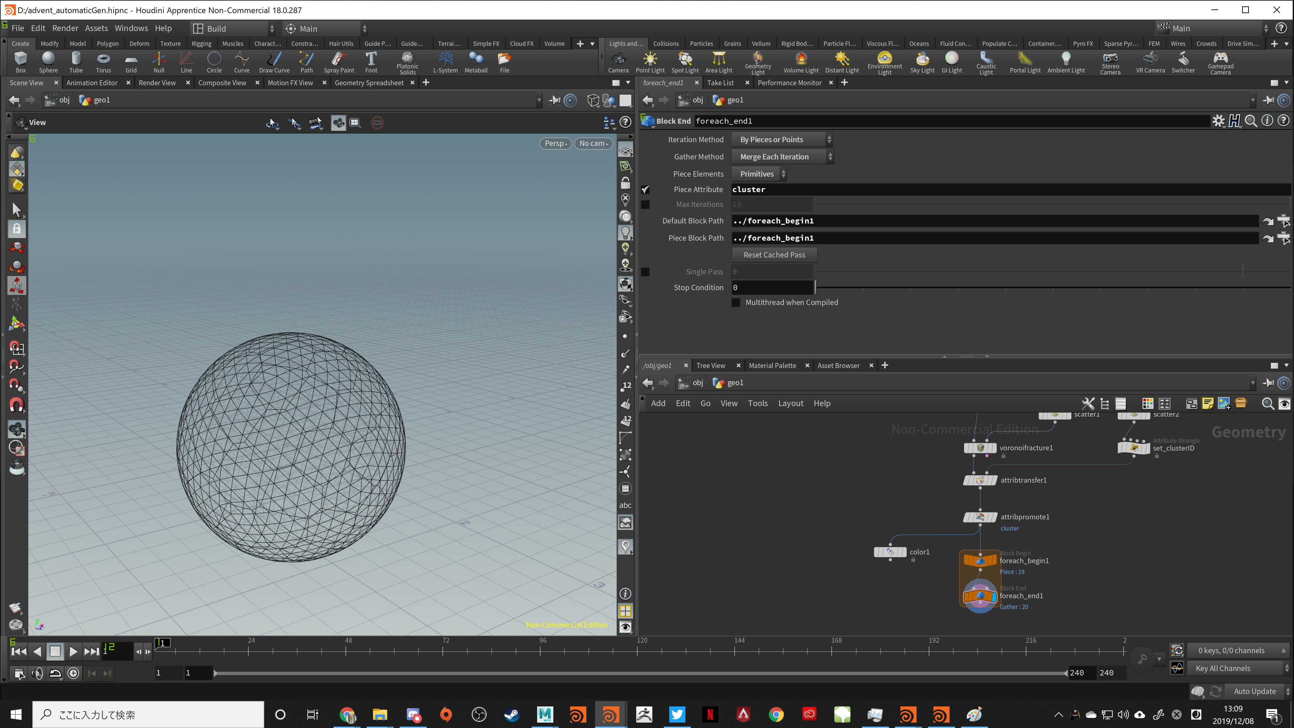Select the Torus shelf tool

[103, 62]
